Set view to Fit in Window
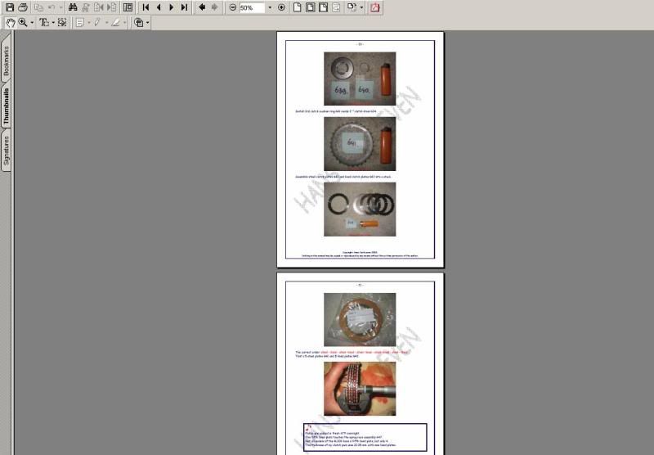Screen dimensions: 654x455 311,7
